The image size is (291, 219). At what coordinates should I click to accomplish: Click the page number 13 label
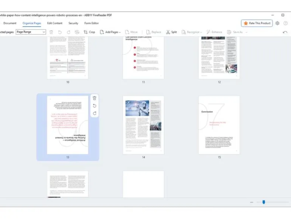(x=68, y=157)
